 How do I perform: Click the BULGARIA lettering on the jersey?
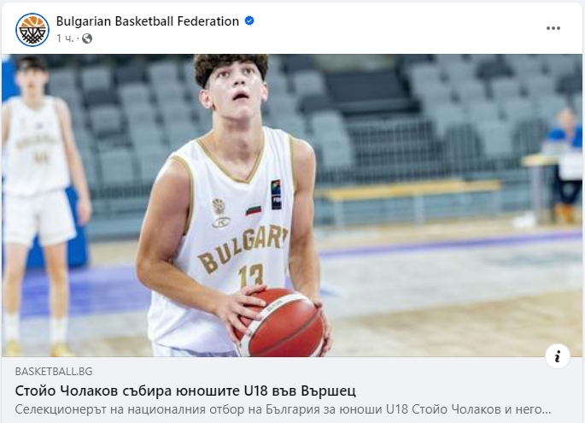tap(243, 248)
